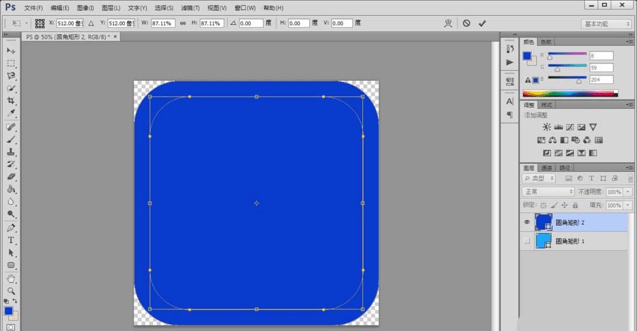Select the History Brush tool

coord(11,164)
